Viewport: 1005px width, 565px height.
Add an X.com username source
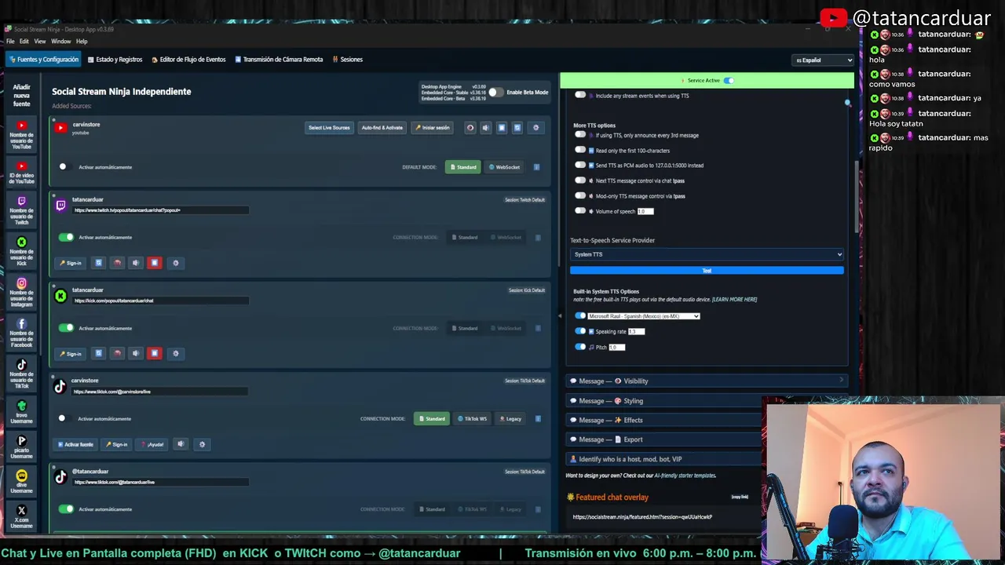tap(21, 516)
